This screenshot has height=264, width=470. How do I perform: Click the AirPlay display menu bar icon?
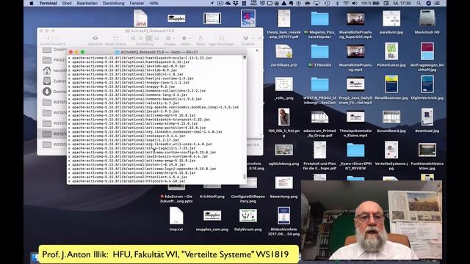click(x=317, y=3)
